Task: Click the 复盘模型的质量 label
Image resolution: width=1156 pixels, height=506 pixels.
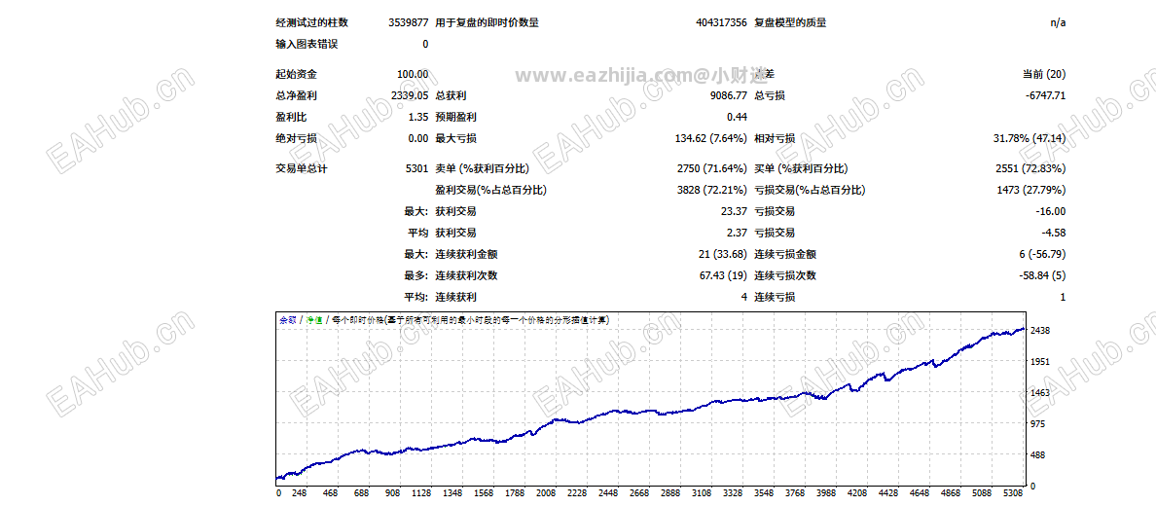Action: [x=790, y=22]
